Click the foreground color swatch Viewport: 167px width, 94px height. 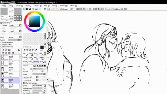tap(42, 48)
